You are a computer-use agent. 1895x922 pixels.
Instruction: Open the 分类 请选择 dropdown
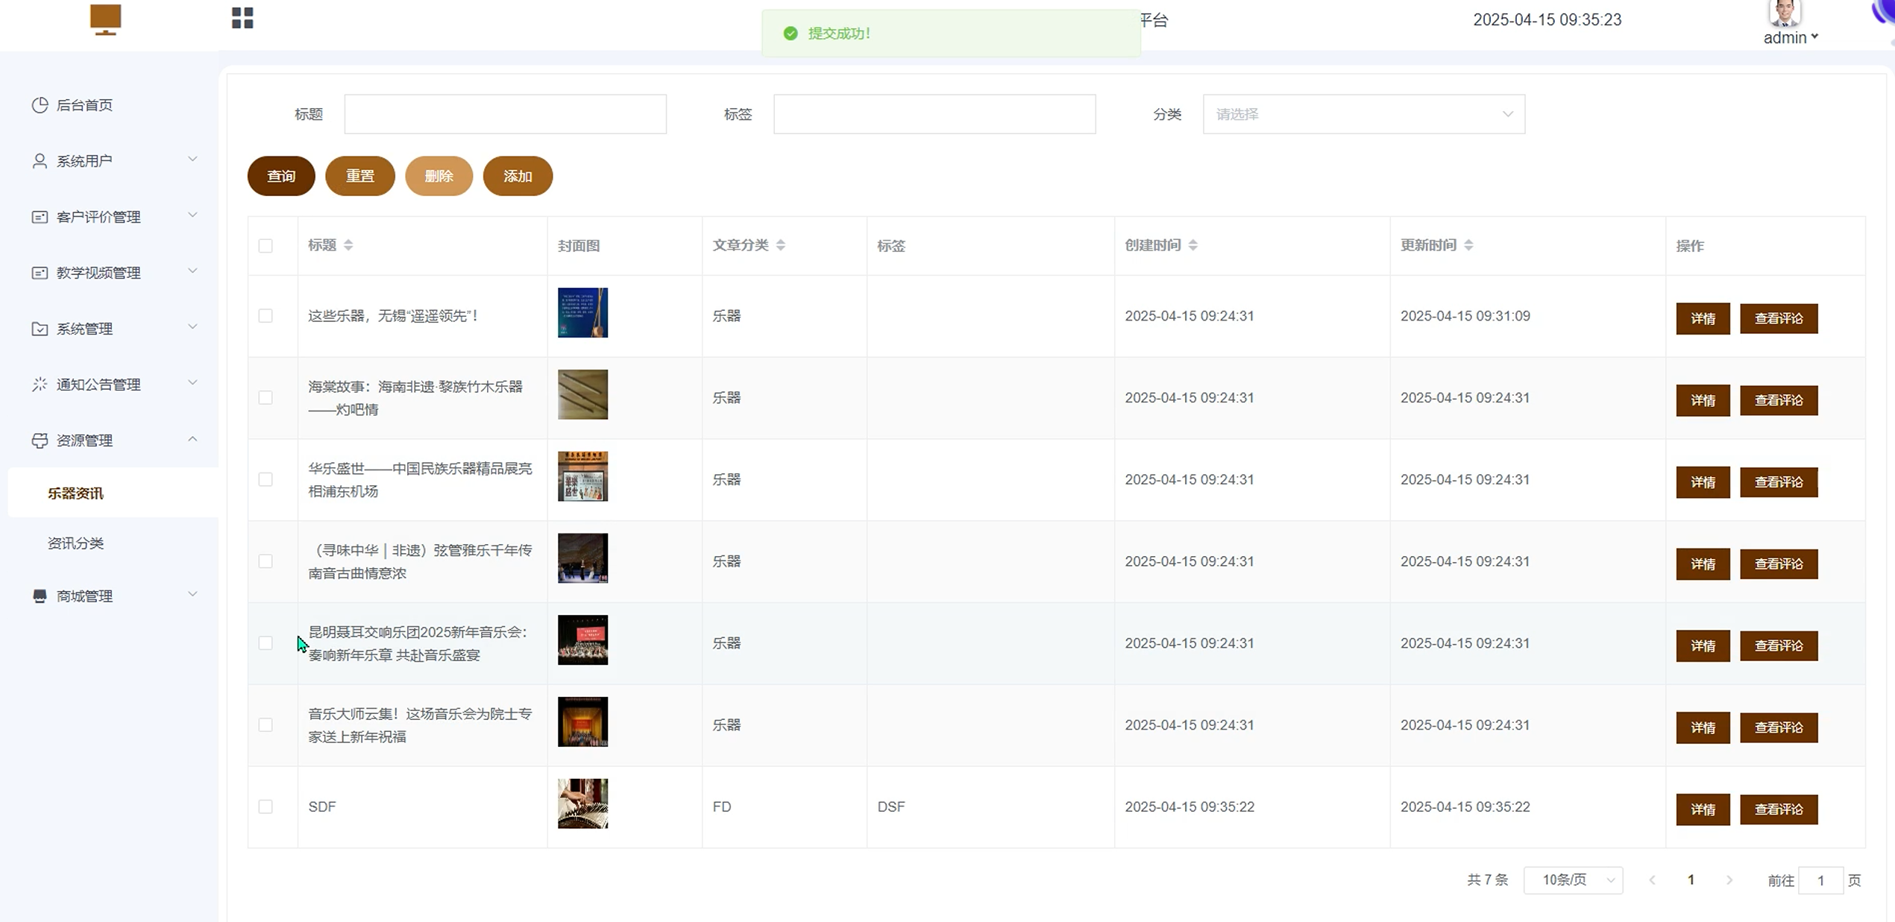1363,114
